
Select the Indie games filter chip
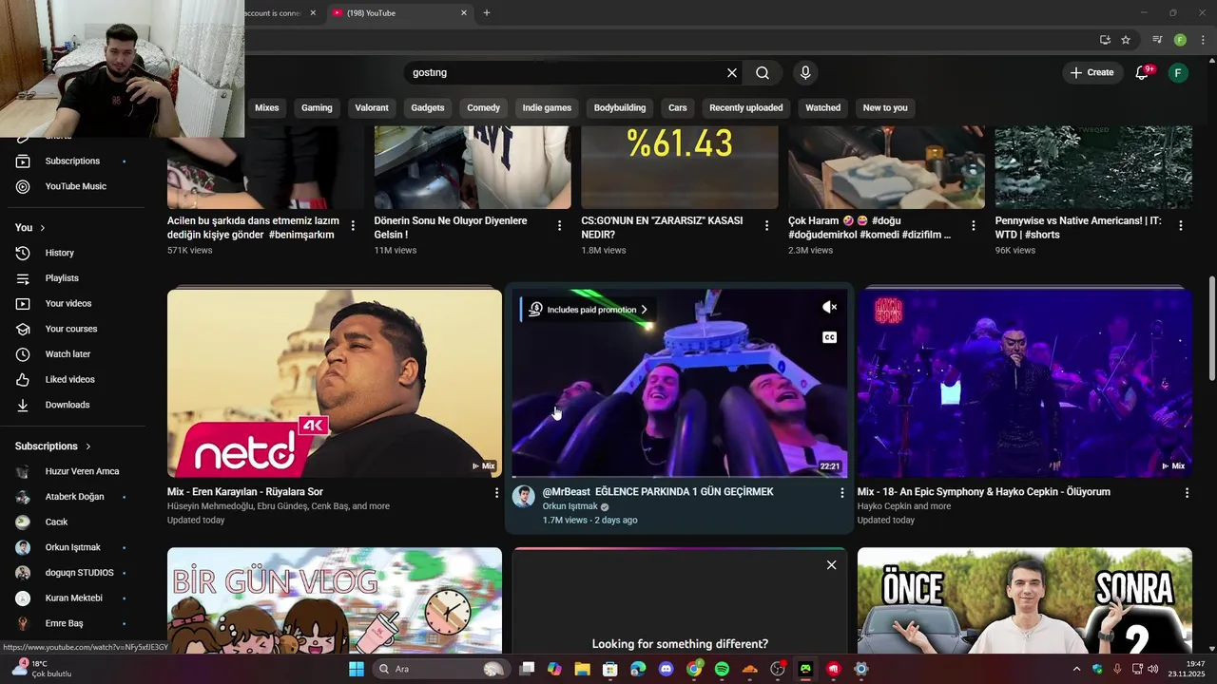pyautogui.click(x=547, y=107)
